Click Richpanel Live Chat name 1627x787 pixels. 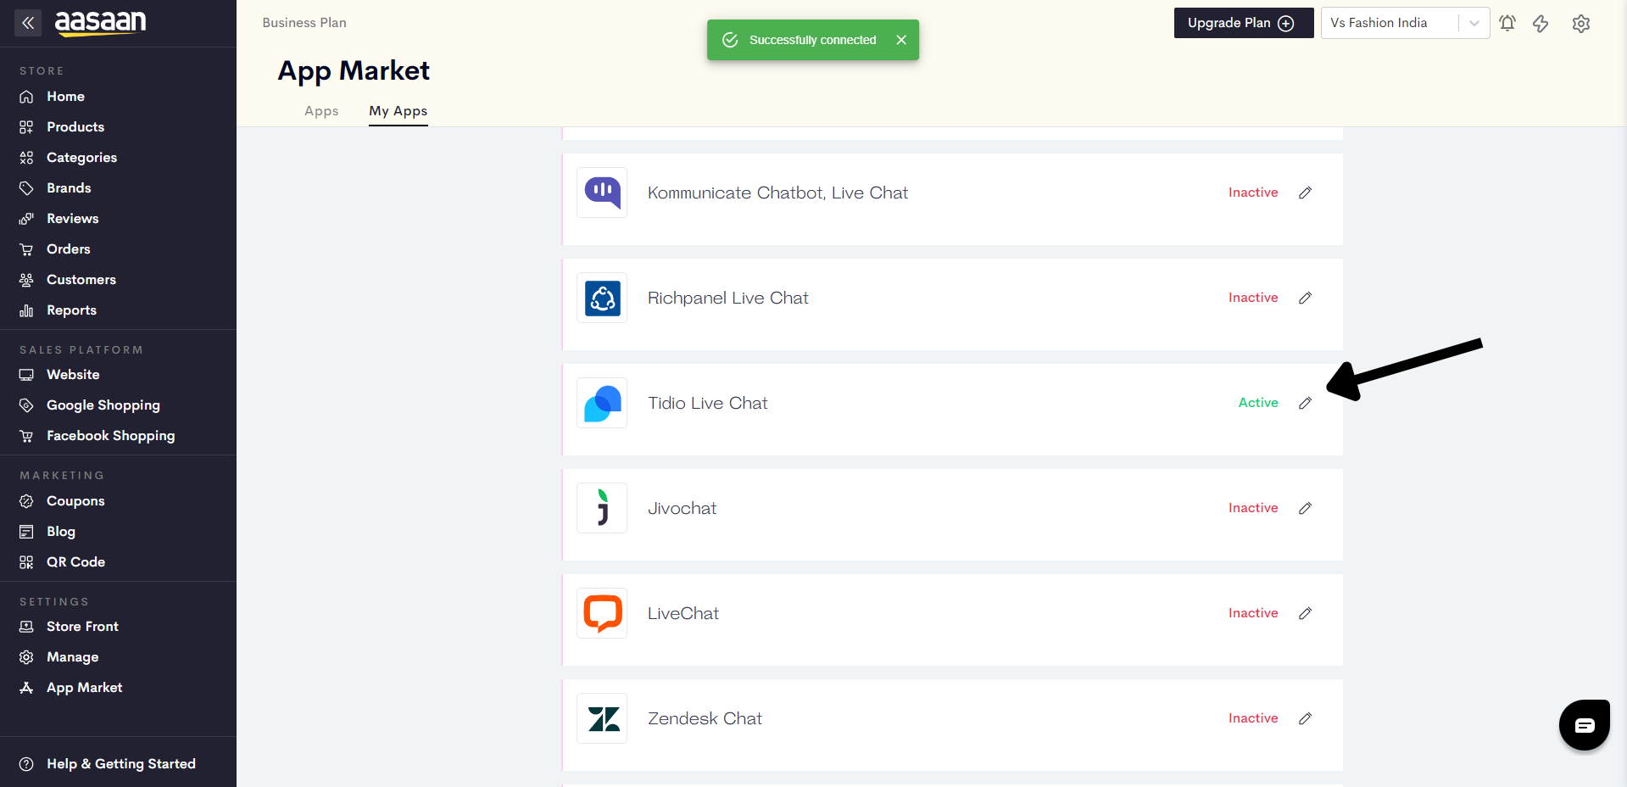pos(727,298)
